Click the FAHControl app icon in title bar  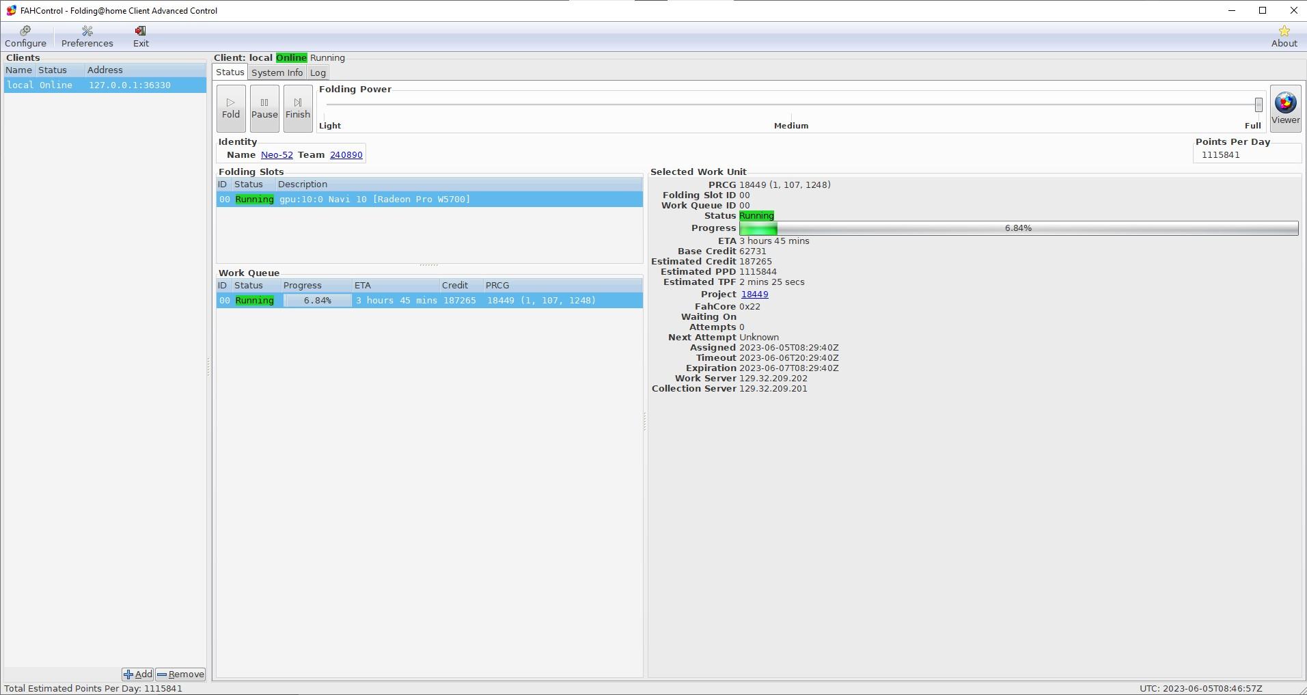point(11,10)
